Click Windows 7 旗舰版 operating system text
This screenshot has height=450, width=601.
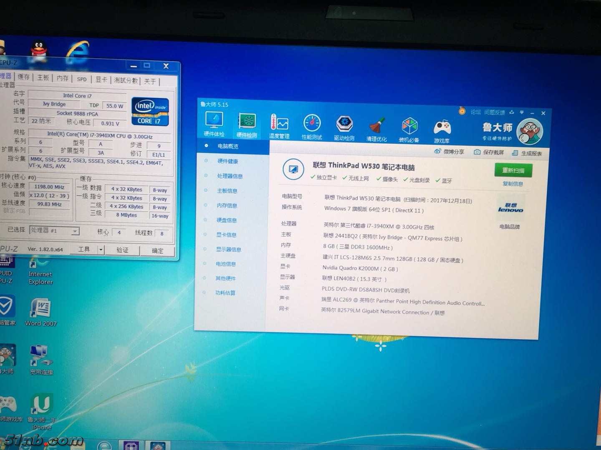pyautogui.click(x=374, y=210)
